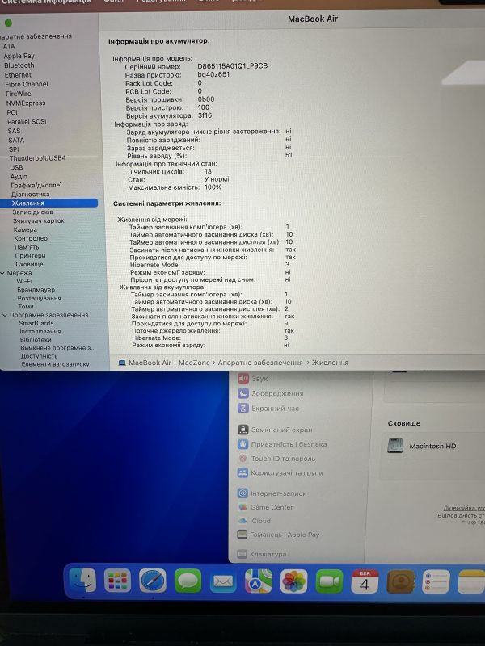This screenshot has height=646, width=485.
Task: Launch Safari from the Dock
Action: coord(153,581)
